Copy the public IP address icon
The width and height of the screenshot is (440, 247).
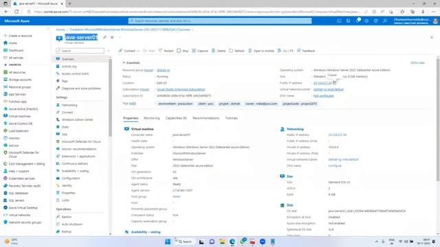coord(335,83)
